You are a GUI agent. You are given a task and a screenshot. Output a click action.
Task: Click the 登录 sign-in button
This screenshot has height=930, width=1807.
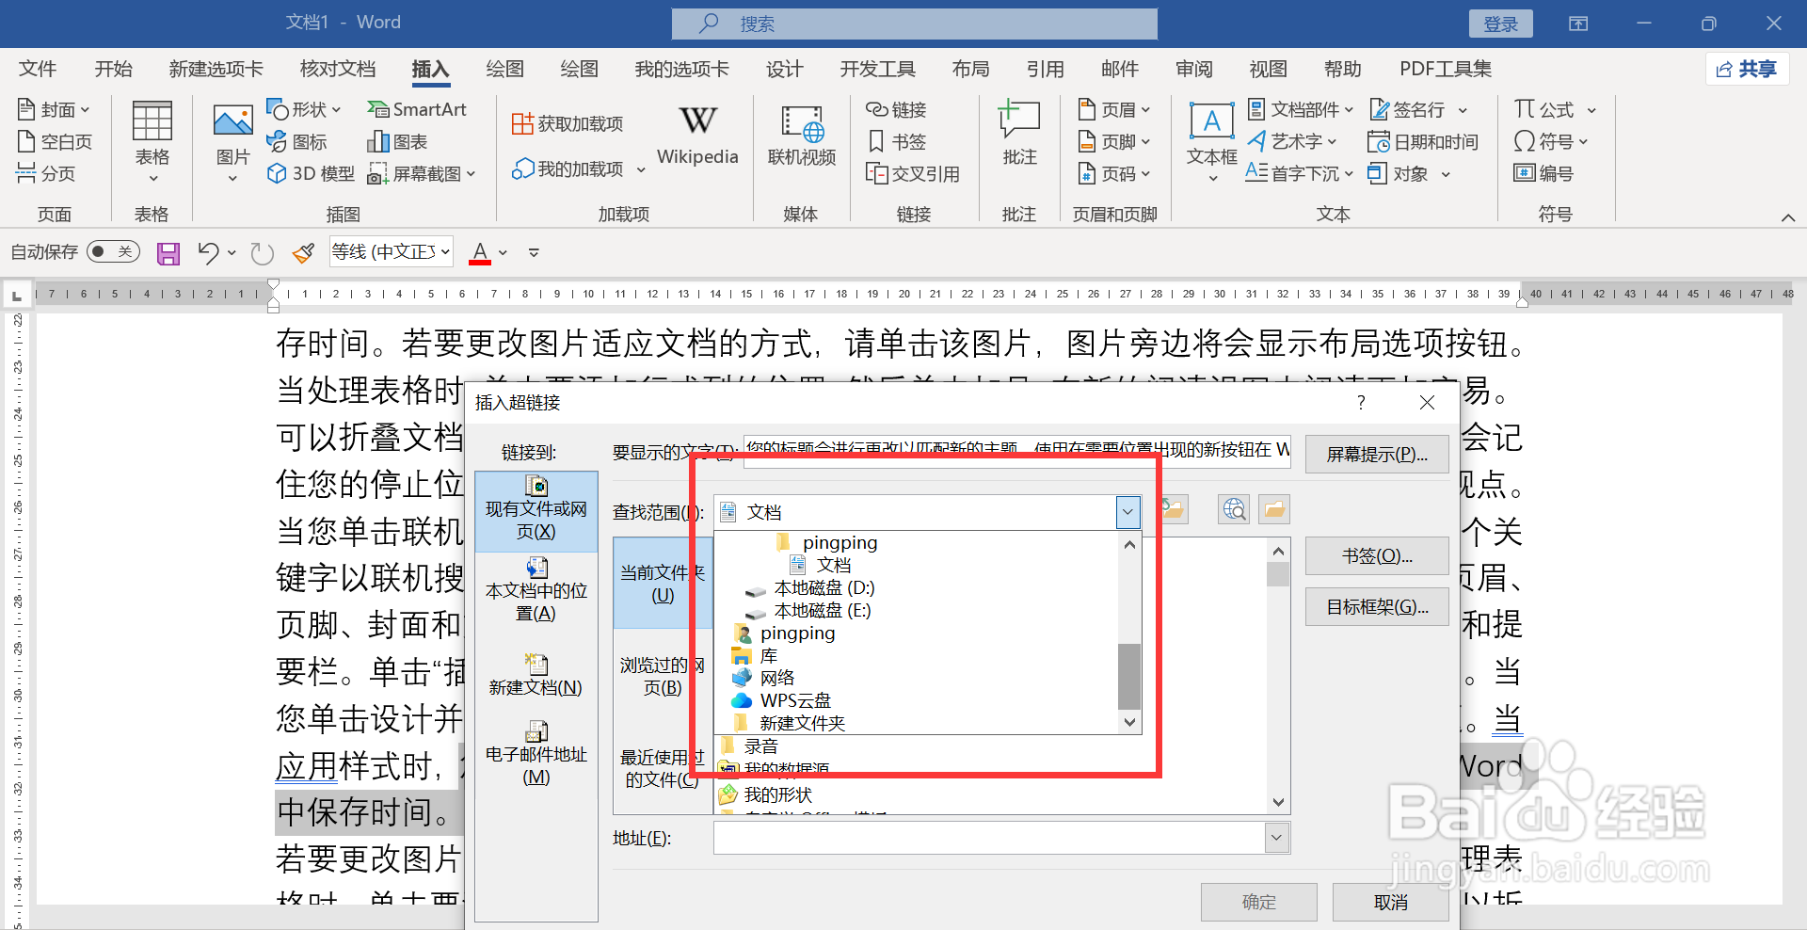click(x=1501, y=24)
